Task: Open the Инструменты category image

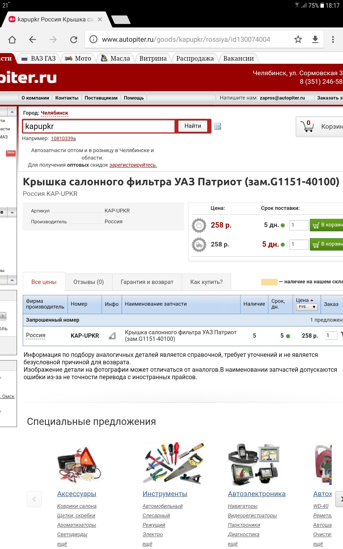Action: pyautogui.click(x=174, y=463)
